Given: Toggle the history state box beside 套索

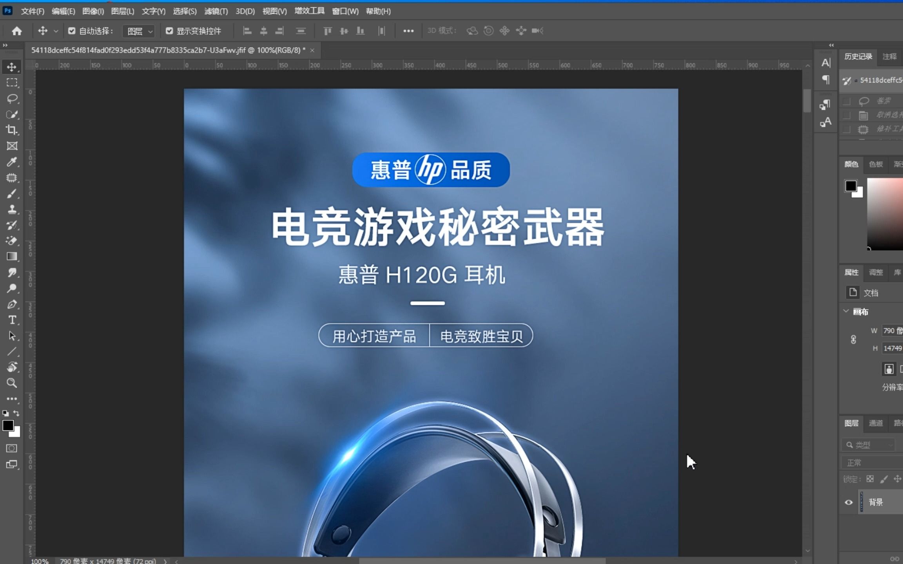Looking at the screenshot, I should (847, 101).
